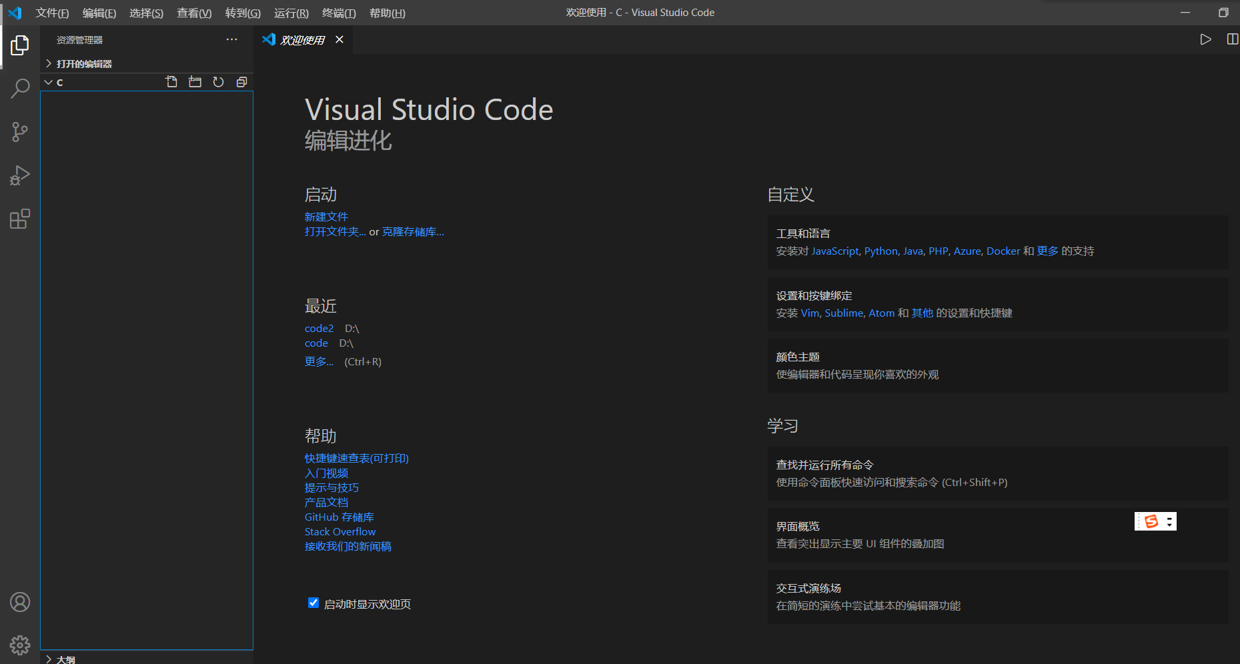Click the JavaScript language link
1240x664 pixels.
[835, 251]
